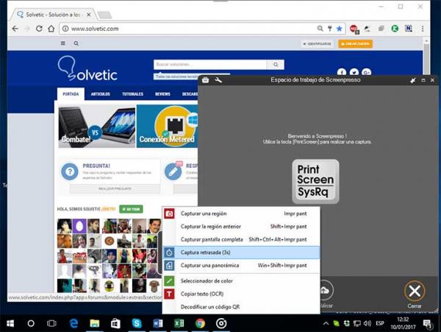This screenshot has width=441, height=332.
Task: Click the green color picker icon
Action: pos(169,281)
